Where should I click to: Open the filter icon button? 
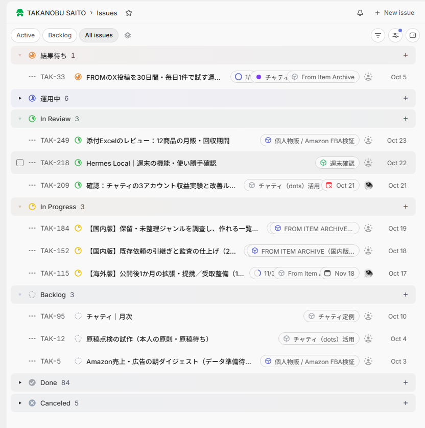point(378,35)
